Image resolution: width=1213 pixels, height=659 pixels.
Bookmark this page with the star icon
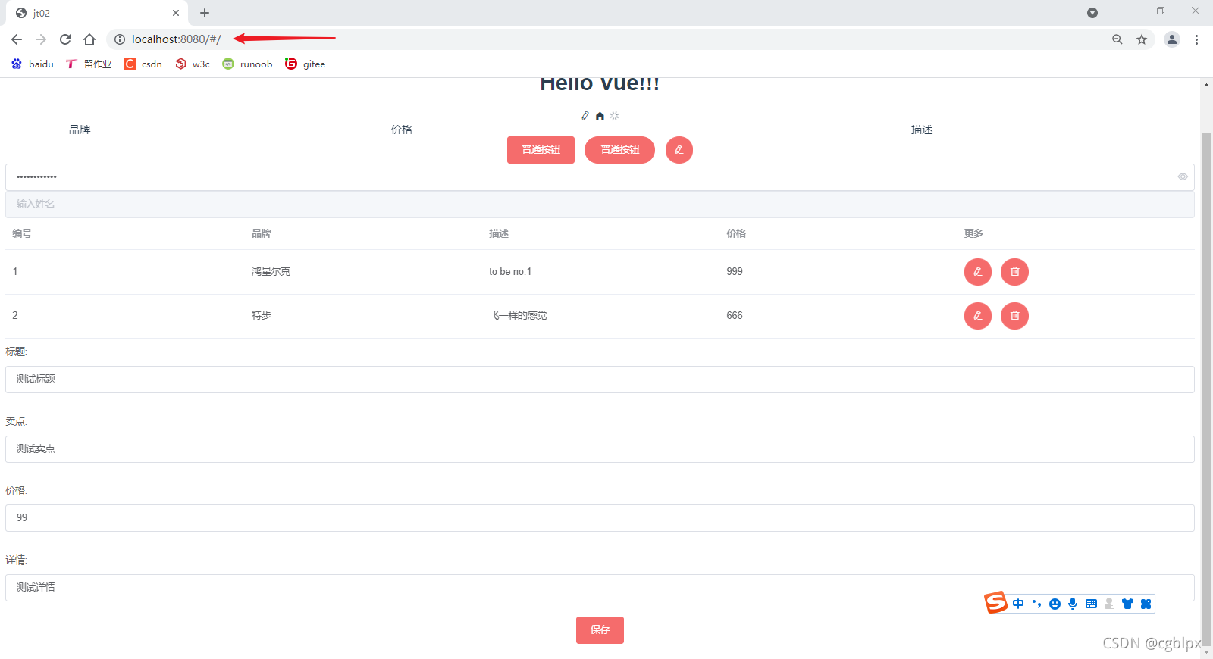1142,39
